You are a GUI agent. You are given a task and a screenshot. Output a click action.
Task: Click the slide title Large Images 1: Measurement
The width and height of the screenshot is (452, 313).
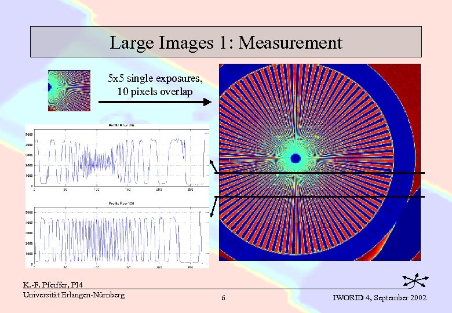226,42
